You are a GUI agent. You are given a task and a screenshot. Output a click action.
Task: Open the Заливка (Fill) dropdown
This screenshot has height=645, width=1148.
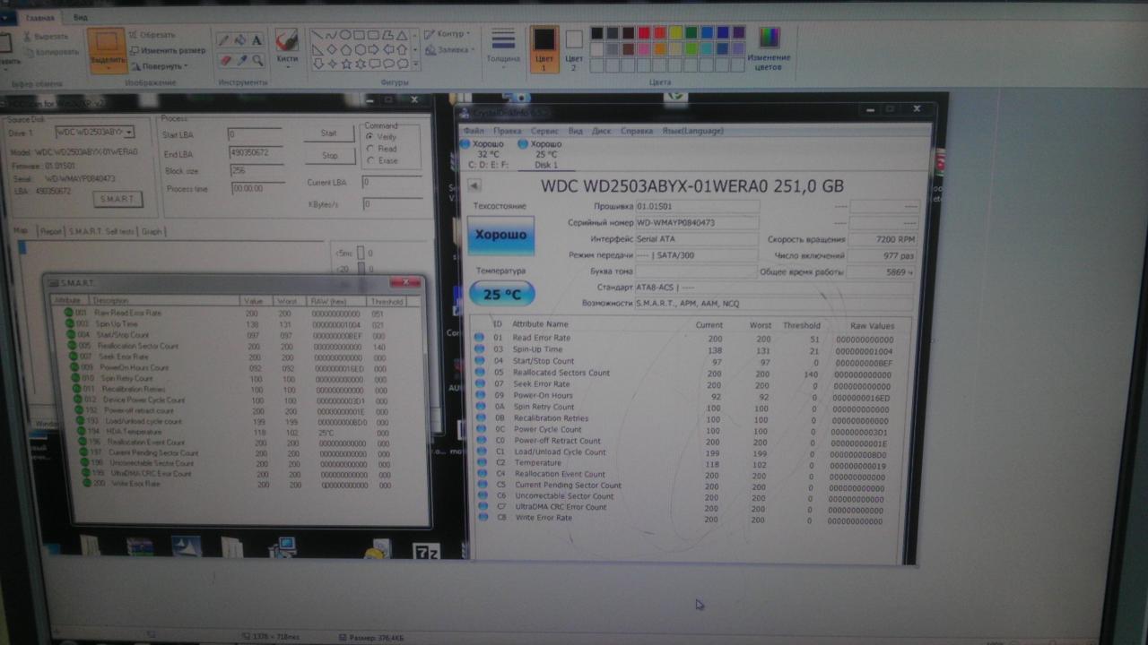point(449,49)
